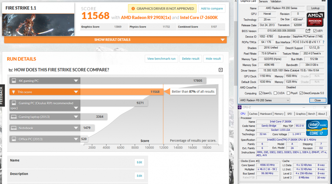Expand the Gaming laptop (2013) row arrow
The width and height of the screenshot is (332, 184).
tap(76, 117)
